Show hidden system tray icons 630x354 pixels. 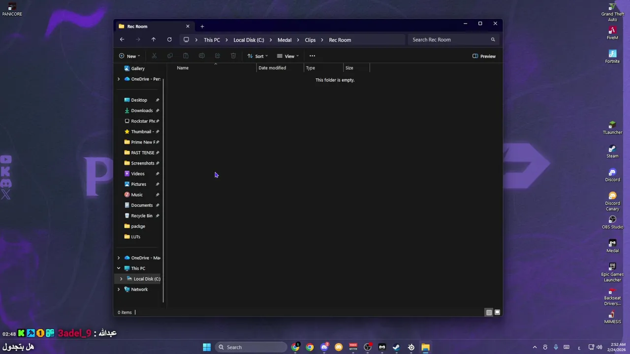tap(535, 347)
